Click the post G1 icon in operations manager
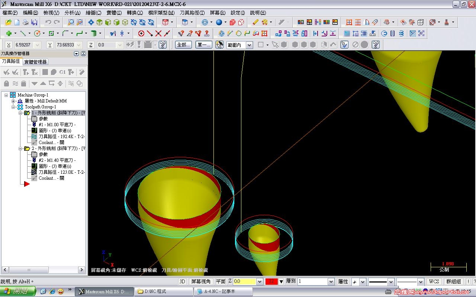 pyautogui.click(x=62, y=72)
